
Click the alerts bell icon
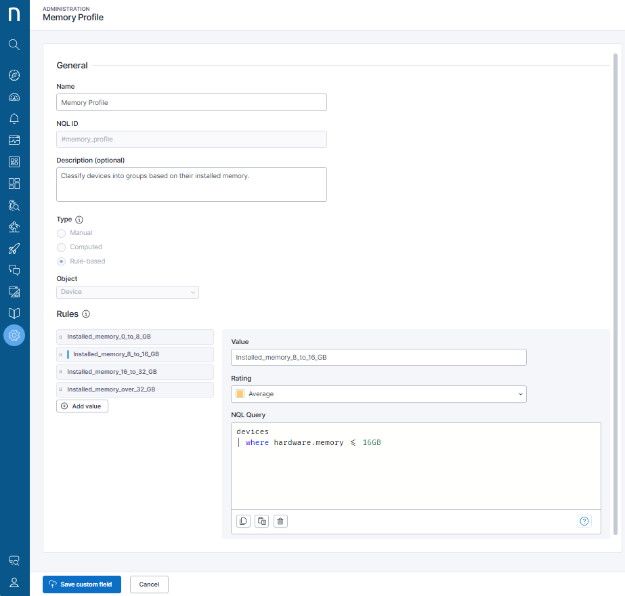point(14,119)
